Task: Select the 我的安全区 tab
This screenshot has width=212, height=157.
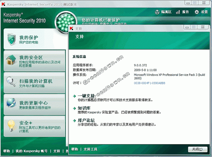Action: tap(35, 61)
